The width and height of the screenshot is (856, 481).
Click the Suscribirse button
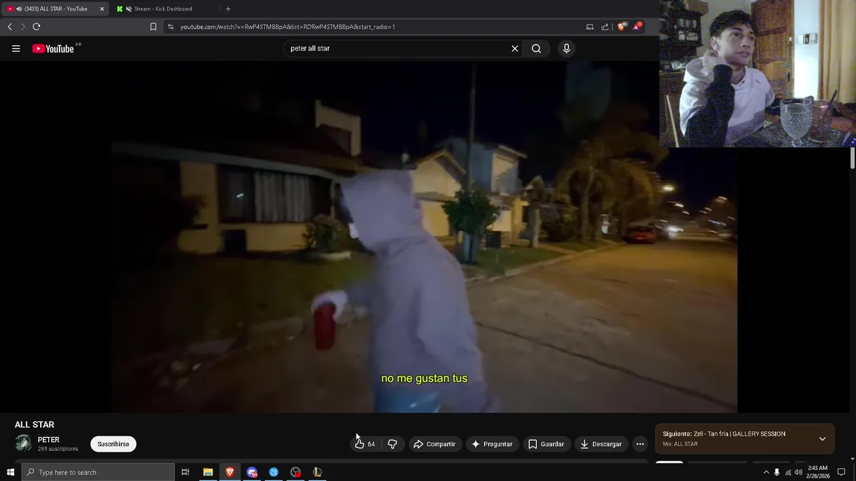[x=113, y=444]
